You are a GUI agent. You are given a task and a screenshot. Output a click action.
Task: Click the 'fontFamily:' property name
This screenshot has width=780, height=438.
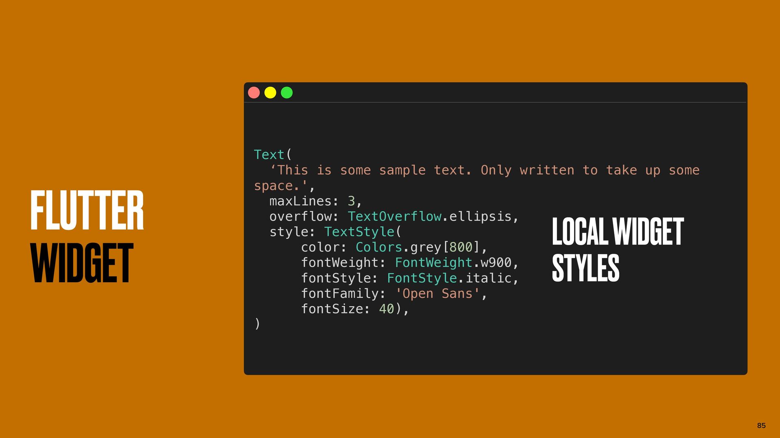[343, 294]
